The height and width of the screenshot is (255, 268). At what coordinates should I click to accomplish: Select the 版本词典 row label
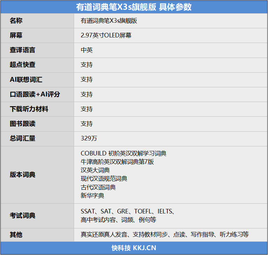(x=22, y=175)
